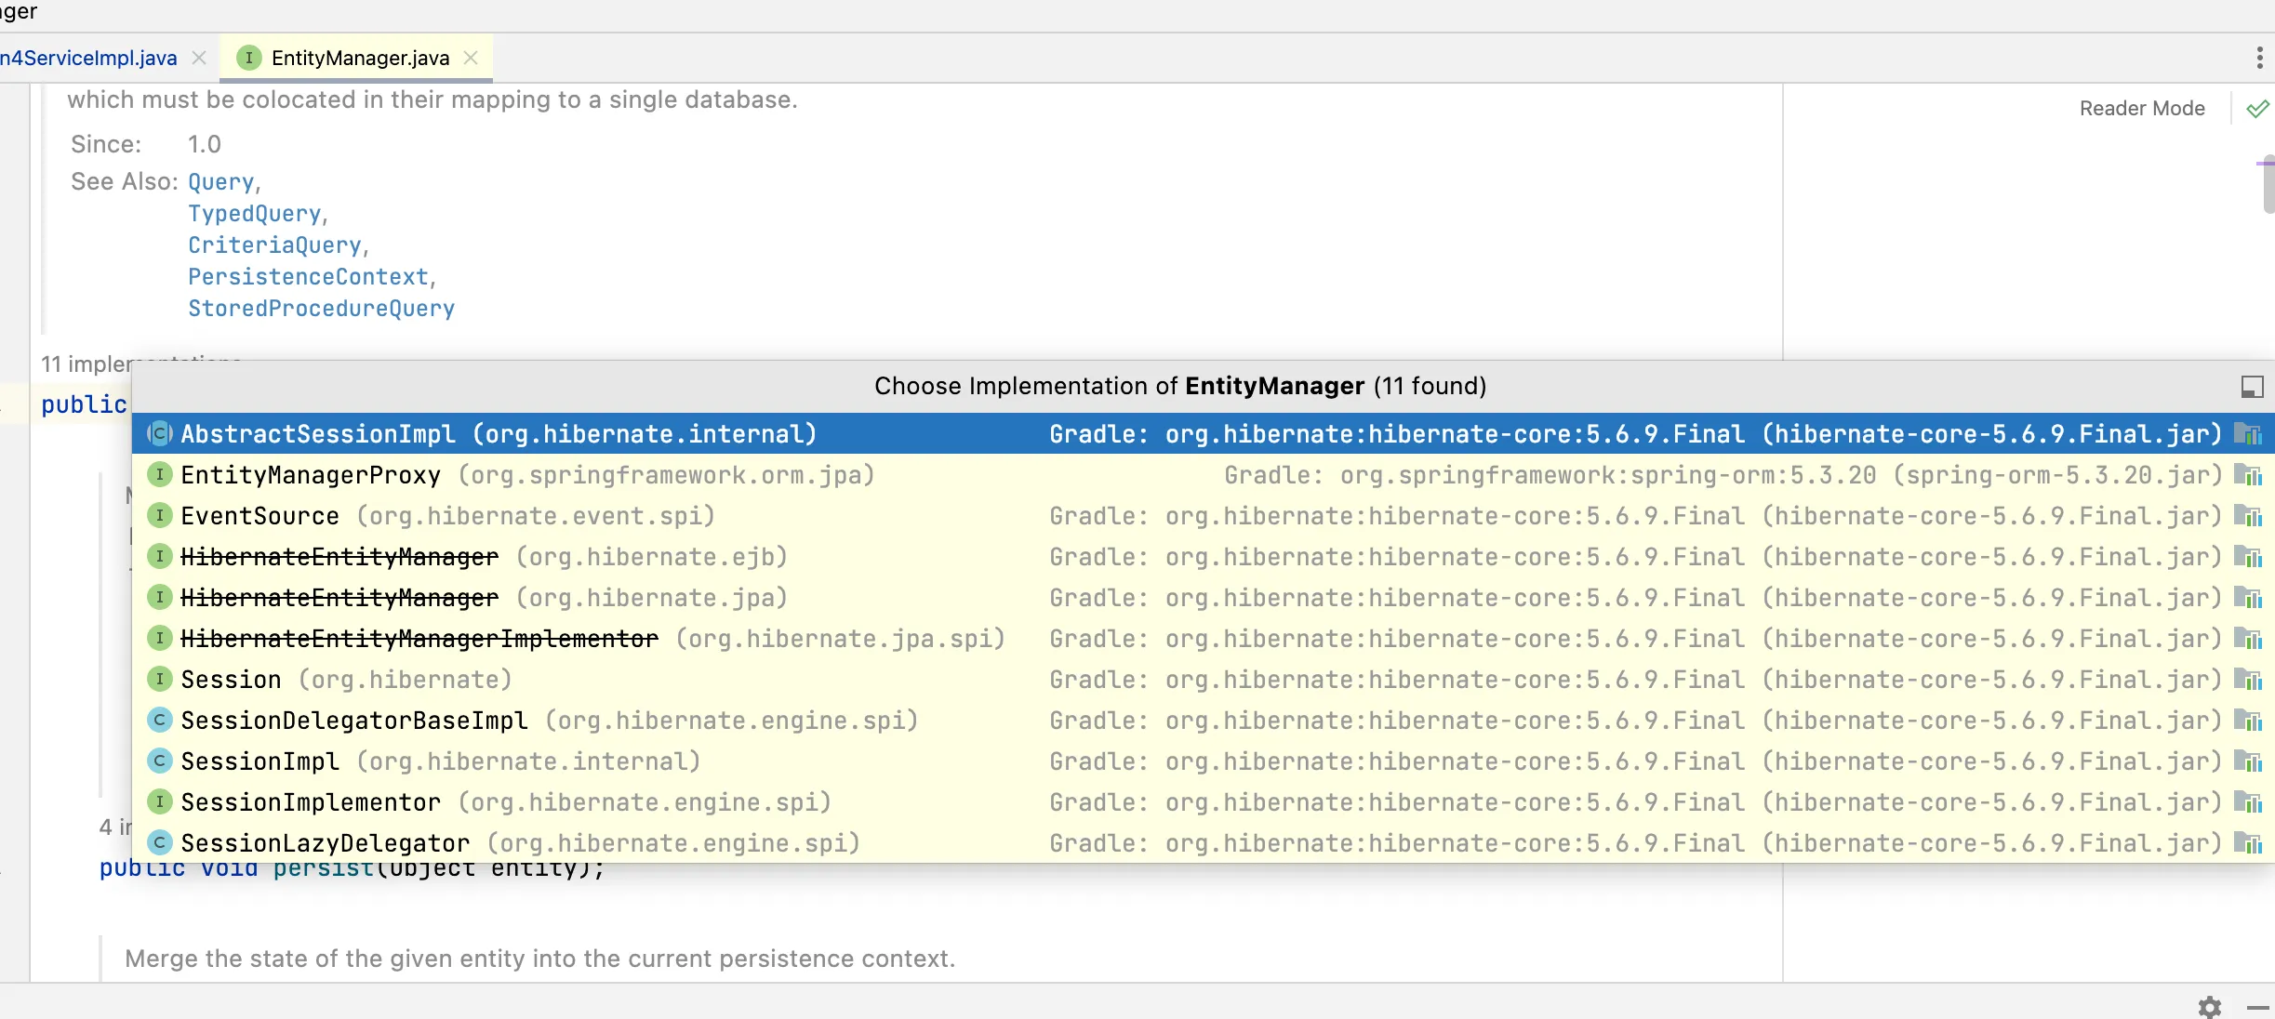Click the library icon on the EntityManagerProxy row
The image size is (2275, 1019).
click(x=2248, y=476)
